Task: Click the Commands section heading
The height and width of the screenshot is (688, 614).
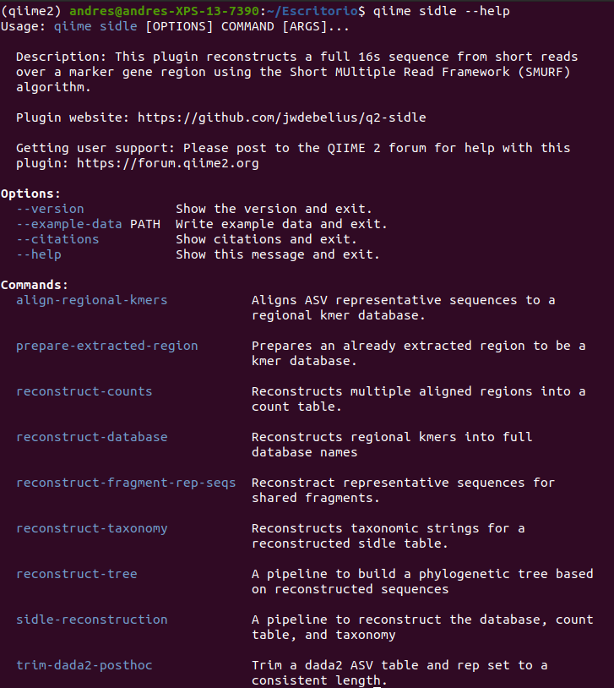Action: pos(35,285)
